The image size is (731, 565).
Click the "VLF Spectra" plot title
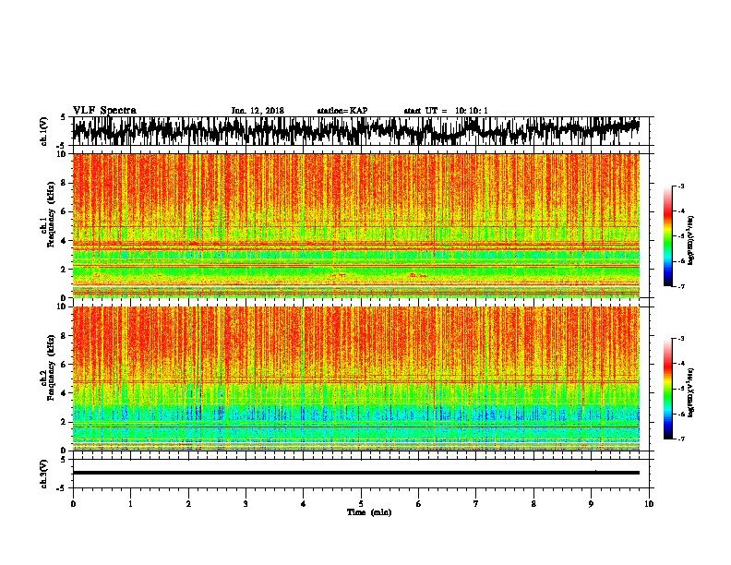[104, 111]
